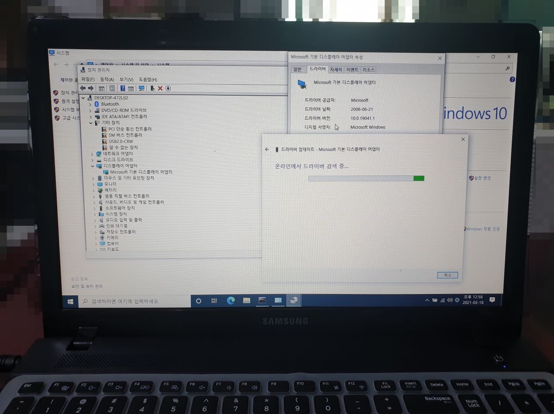Click 설정 변경 link in System window
Image resolution: width=554 pixels, height=414 pixels.
point(483,178)
